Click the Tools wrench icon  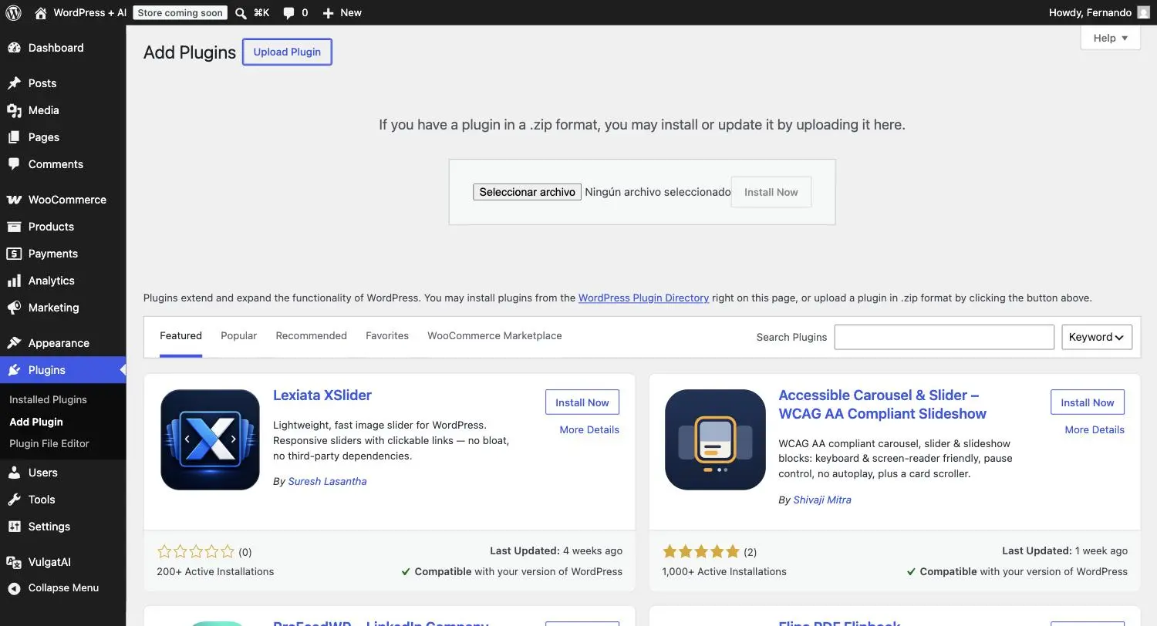(x=14, y=500)
